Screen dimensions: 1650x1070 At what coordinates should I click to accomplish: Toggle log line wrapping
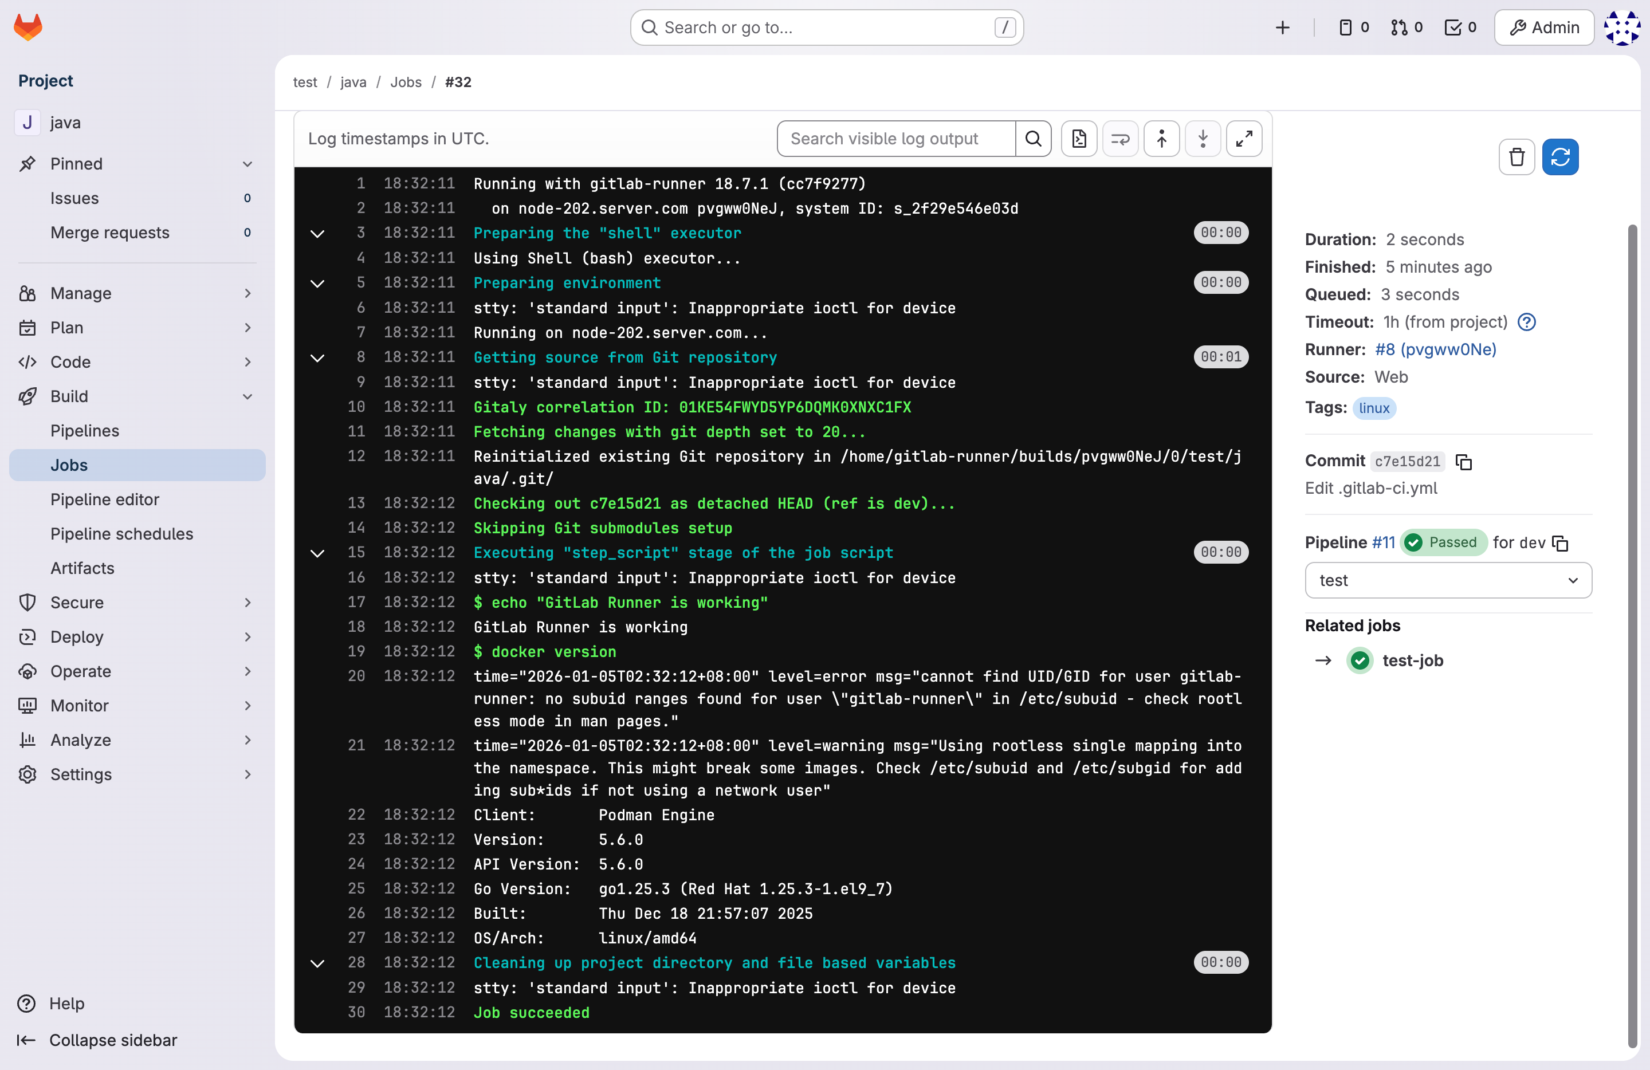[1120, 139]
